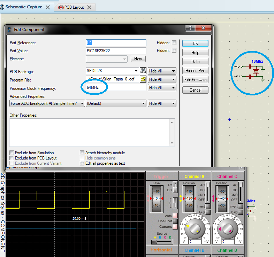Toggle the C+D sum button
This screenshot has height=257, width=274.
(241, 212)
